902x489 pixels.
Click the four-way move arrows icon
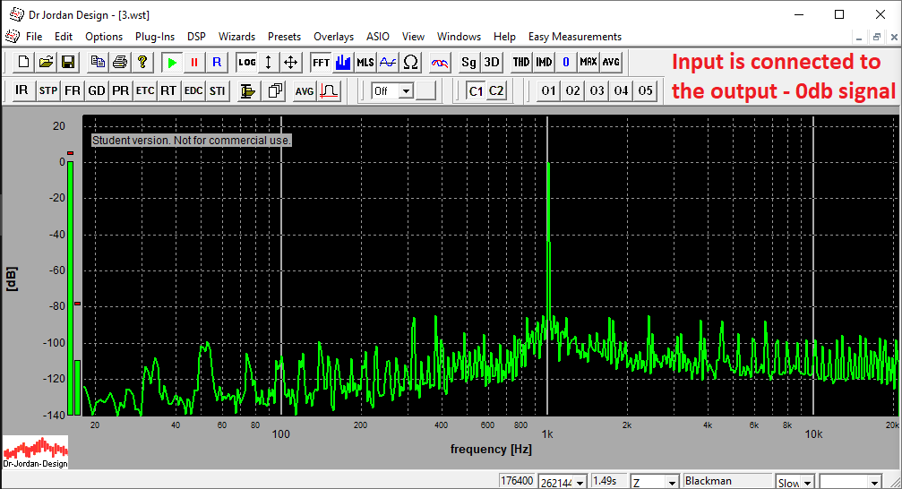(x=291, y=62)
